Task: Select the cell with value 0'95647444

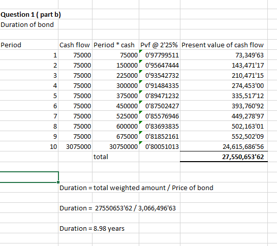Action: point(160,65)
